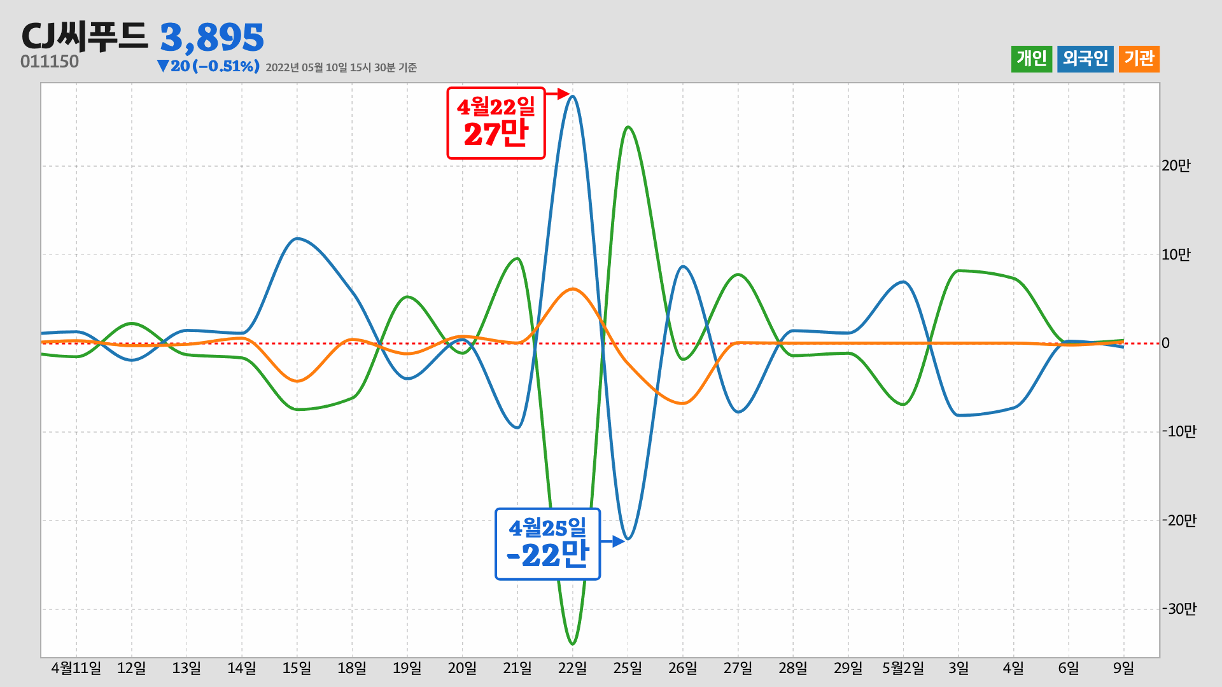This screenshot has height=687, width=1222.
Task: Click the orange line peak at 22일
Action: (x=573, y=289)
